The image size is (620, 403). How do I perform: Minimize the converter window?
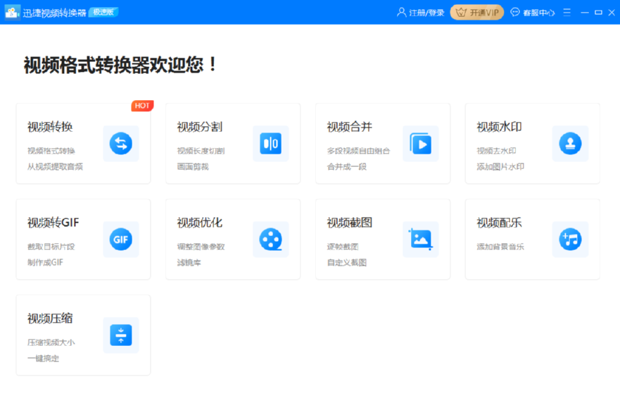[x=584, y=12]
